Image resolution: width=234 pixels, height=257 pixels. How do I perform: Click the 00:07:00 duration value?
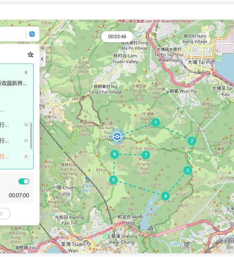coord(19,195)
